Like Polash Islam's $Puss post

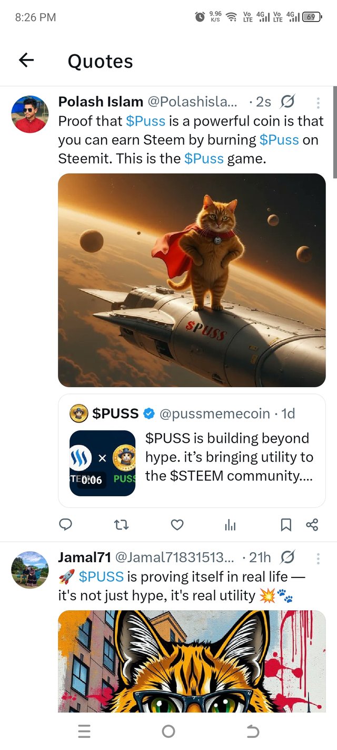tap(177, 524)
